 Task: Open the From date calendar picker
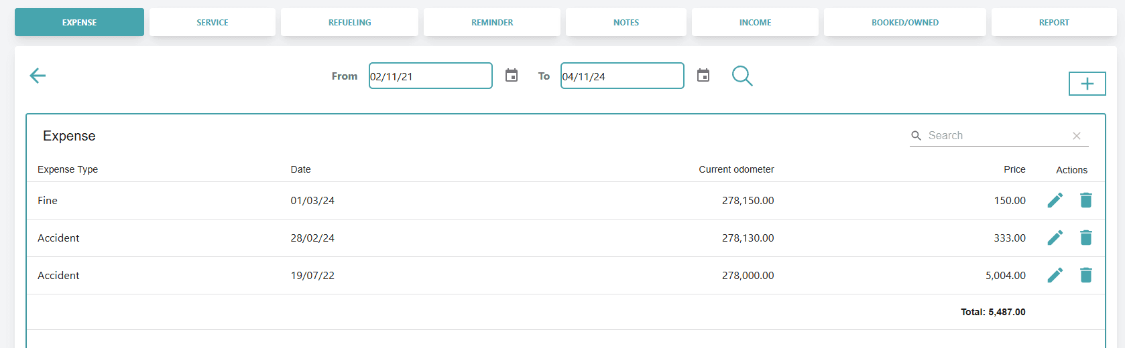point(512,76)
